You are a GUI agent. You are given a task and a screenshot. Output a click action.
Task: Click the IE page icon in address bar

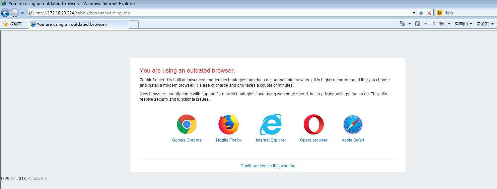pos(31,13)
